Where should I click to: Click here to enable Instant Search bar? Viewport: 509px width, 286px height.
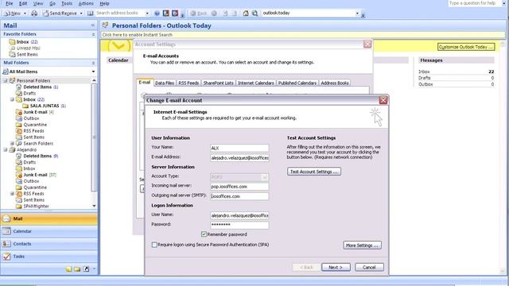point(303,35)
